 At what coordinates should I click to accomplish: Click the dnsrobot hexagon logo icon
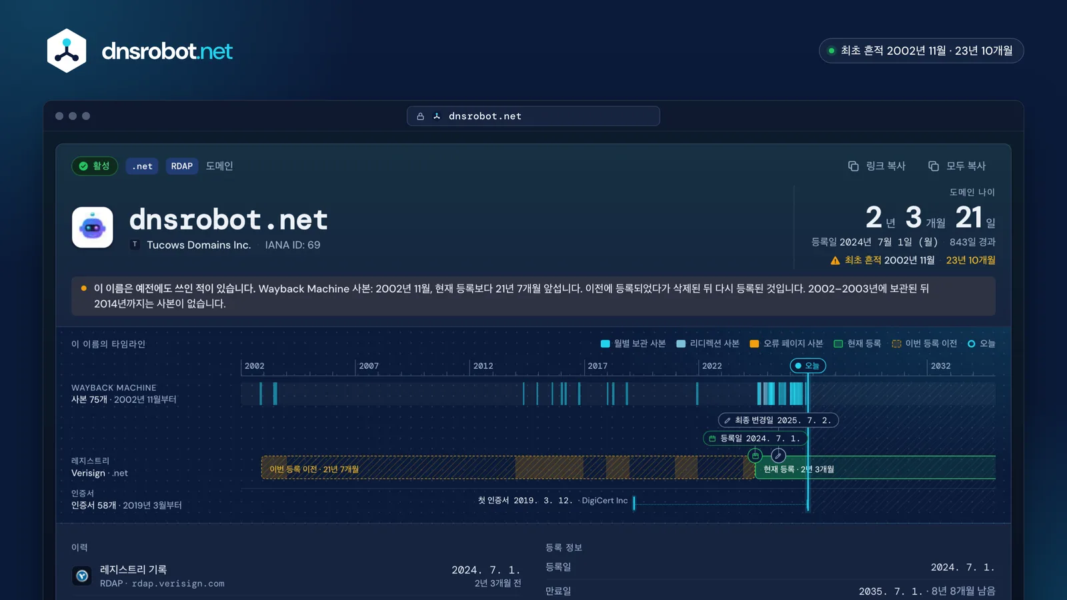point(67,51)
